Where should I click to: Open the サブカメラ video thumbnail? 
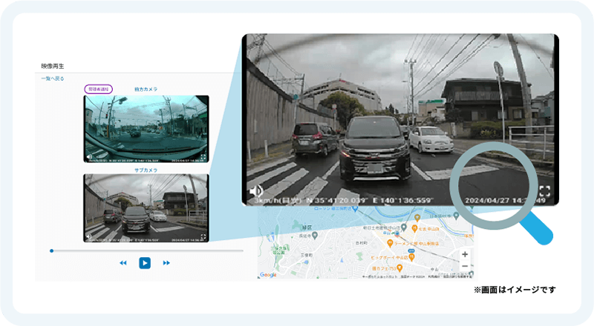[146, 208]
